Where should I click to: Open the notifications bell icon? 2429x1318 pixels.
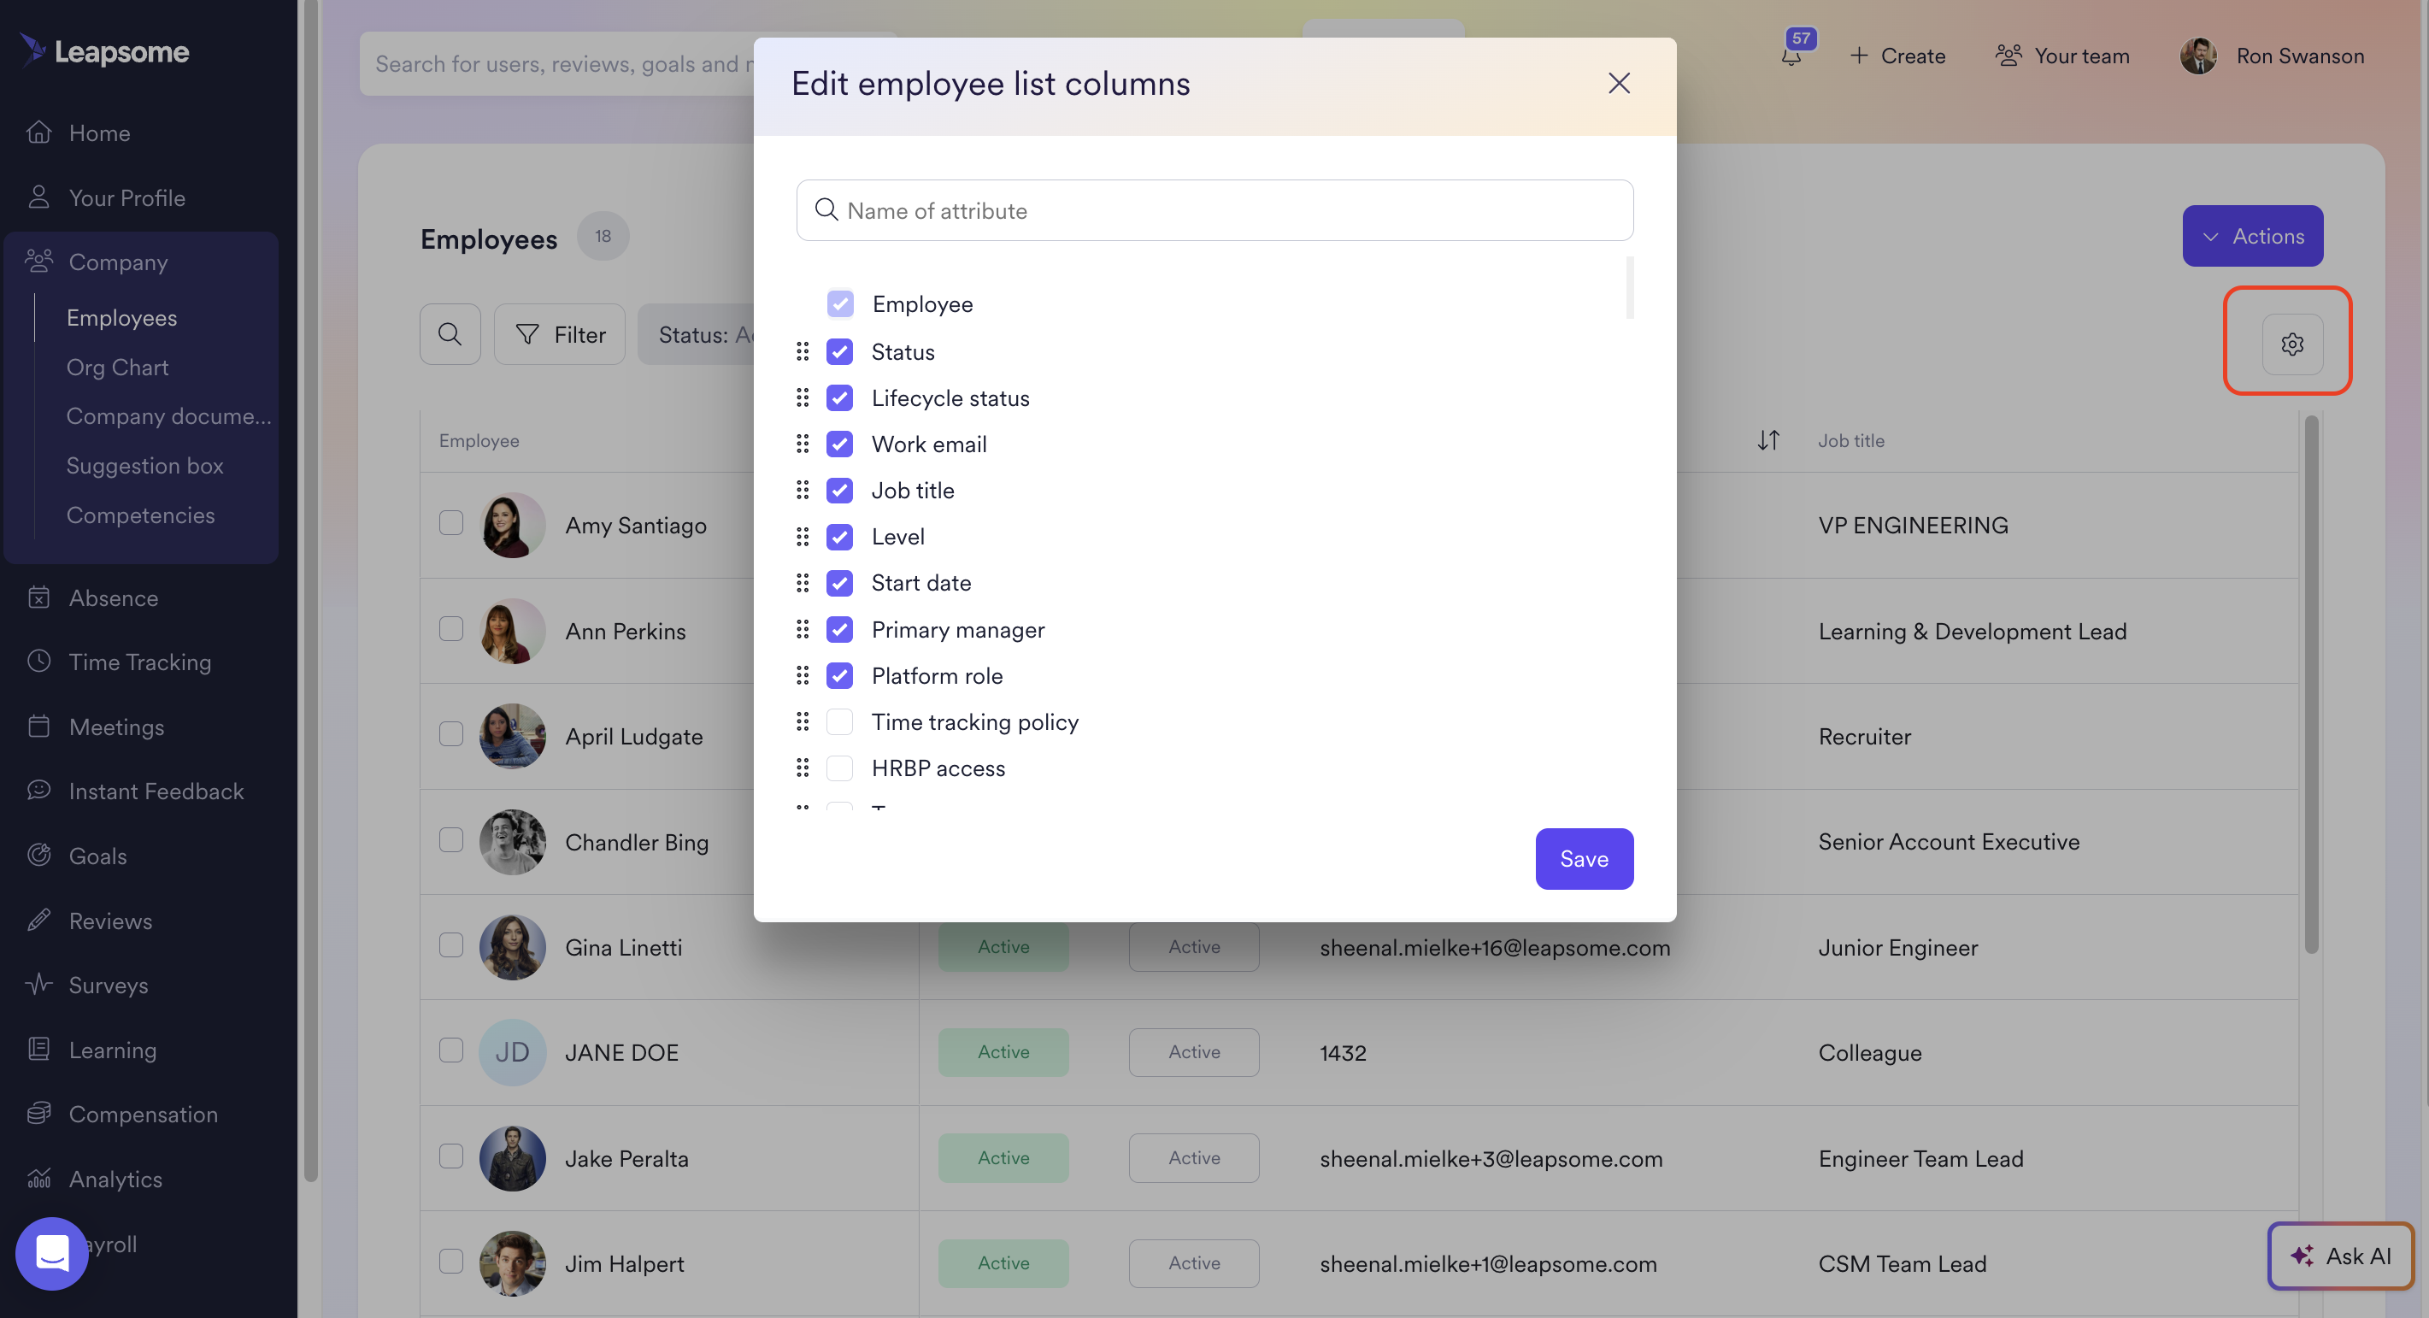(x=1791, y=56)
